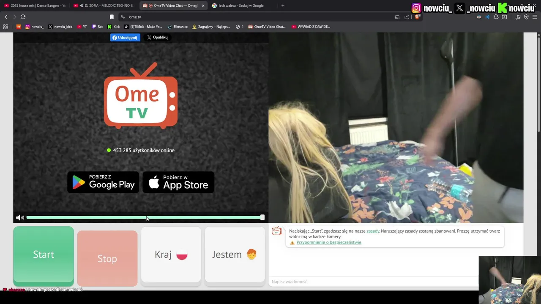Click the 453 285 użytkowników online text
Viewport: 541px width, 304px height.
tap(144, 150)
